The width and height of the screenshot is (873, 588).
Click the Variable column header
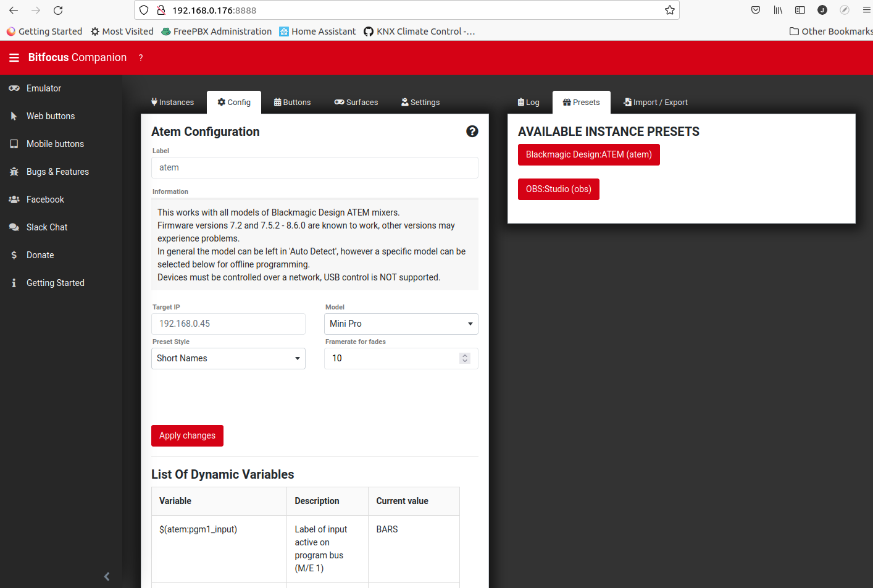pyautogui.click(x=219, y=501)
